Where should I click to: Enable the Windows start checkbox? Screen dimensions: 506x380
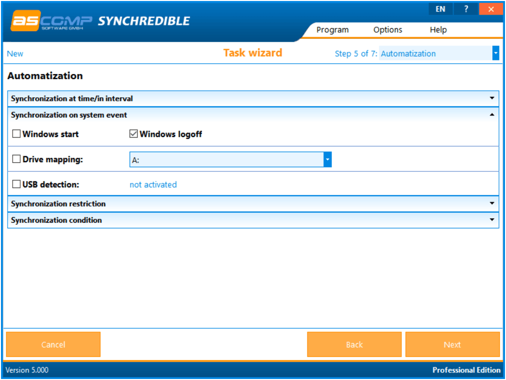coord(17,134)
